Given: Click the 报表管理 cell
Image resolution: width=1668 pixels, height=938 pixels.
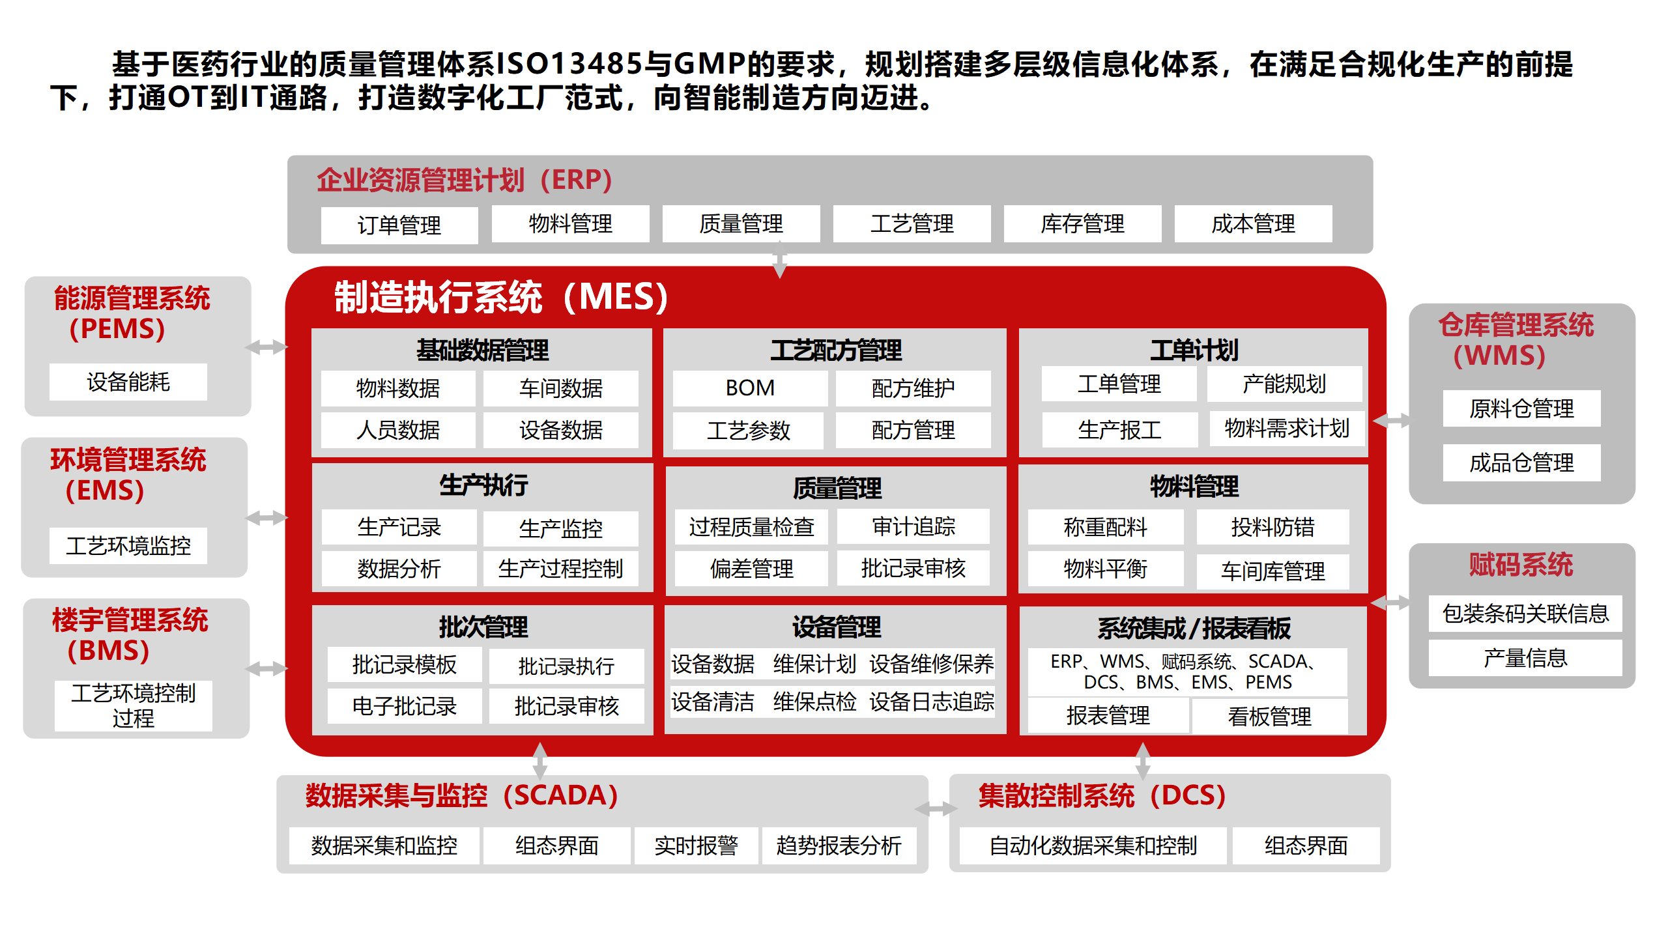Looking at the screenshot, I should [1108, 716].
